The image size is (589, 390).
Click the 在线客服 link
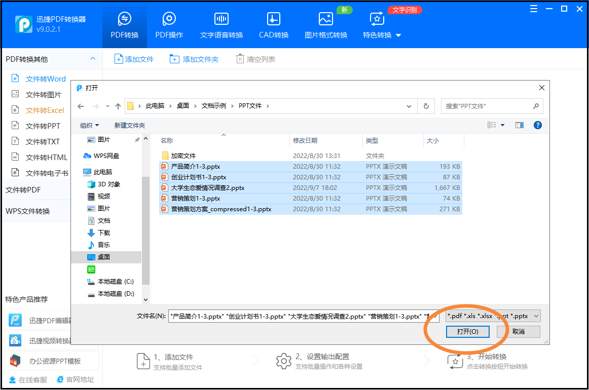[28, 380]
